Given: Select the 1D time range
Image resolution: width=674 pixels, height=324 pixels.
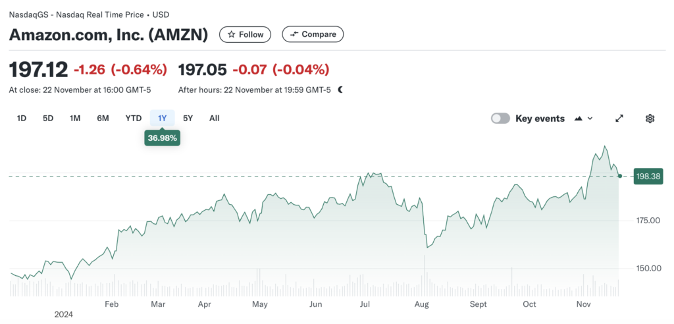Looking at the screenshot, I should 22,119.
